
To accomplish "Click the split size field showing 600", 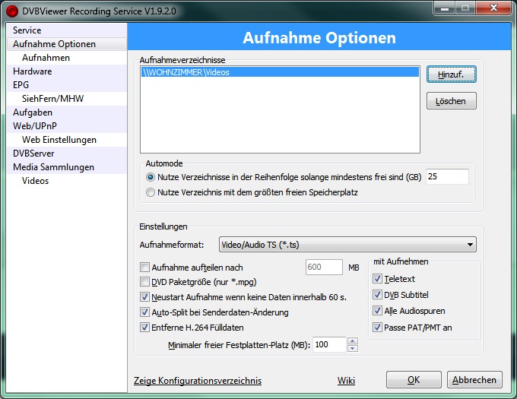I will coord(324,267).
